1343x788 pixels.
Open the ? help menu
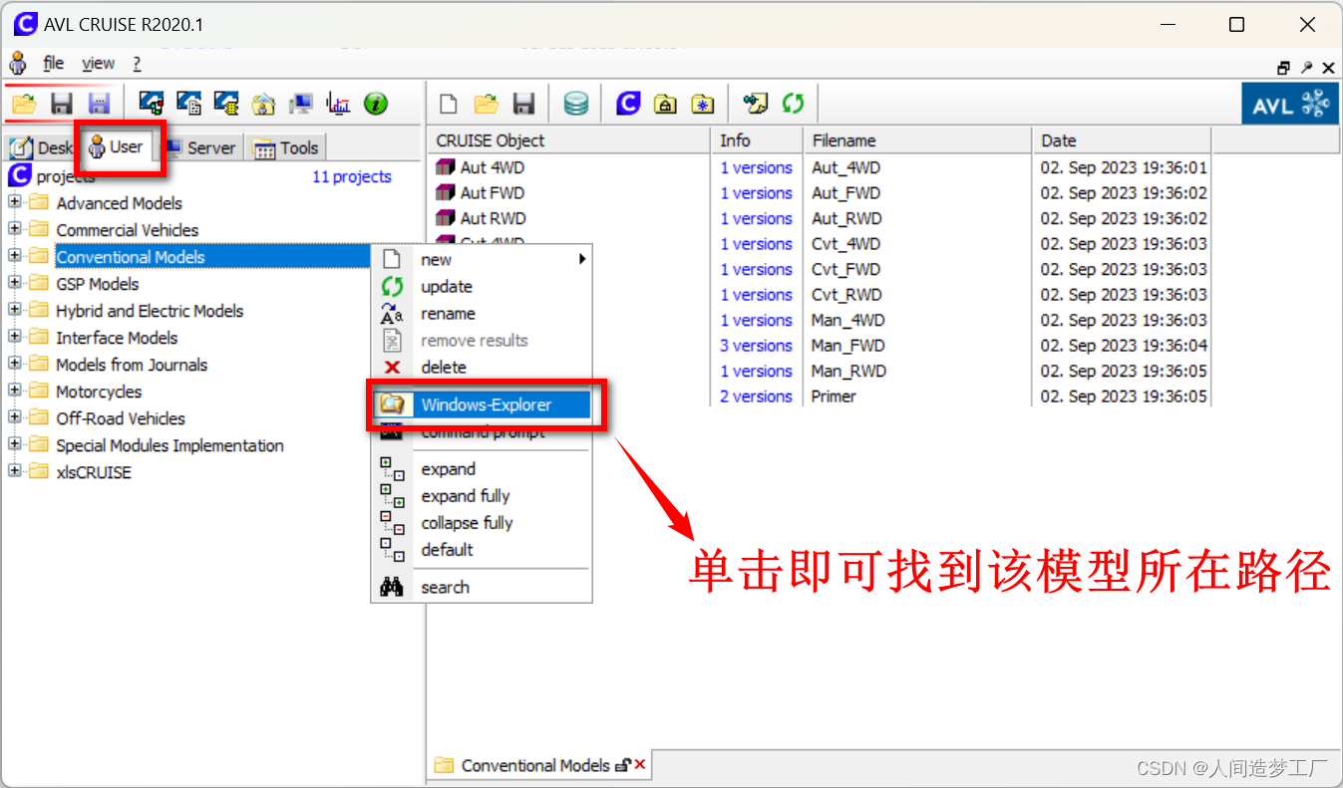(x=137, y=63)
